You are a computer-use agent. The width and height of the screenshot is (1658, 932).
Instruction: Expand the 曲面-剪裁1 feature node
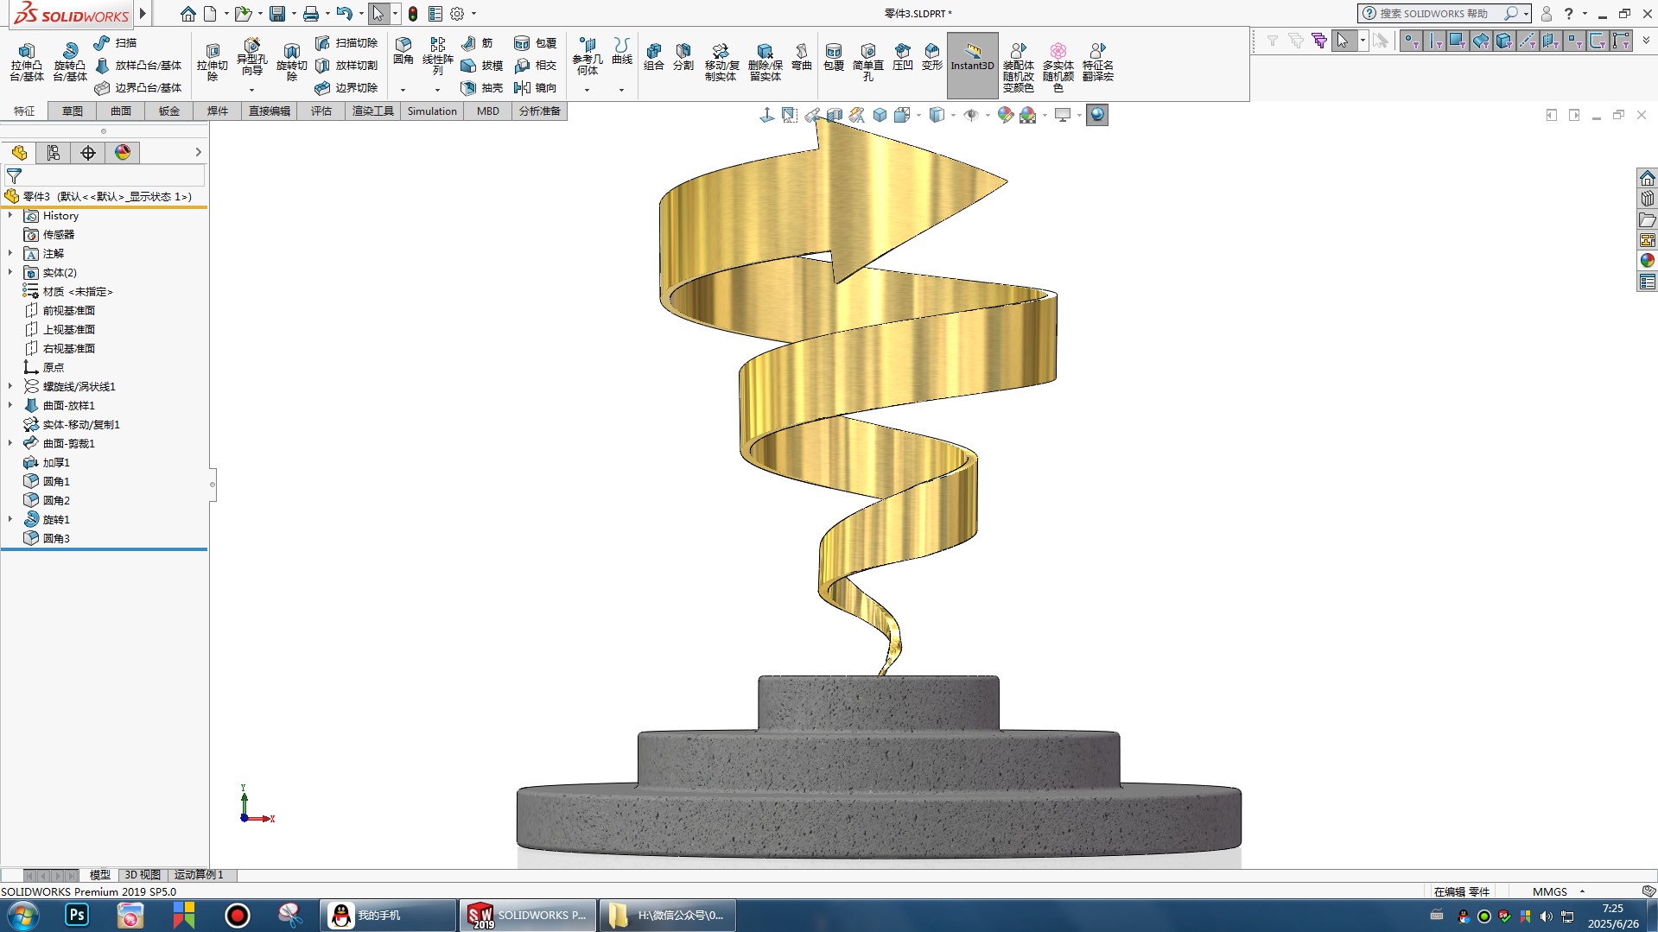click(x=10, y=443)
